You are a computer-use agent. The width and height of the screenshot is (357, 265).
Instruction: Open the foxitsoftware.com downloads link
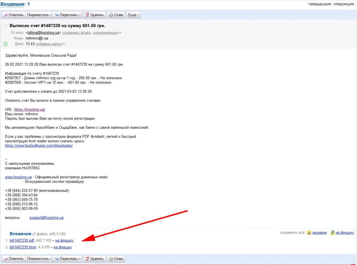pyautogui.click(x=39, y=145)
